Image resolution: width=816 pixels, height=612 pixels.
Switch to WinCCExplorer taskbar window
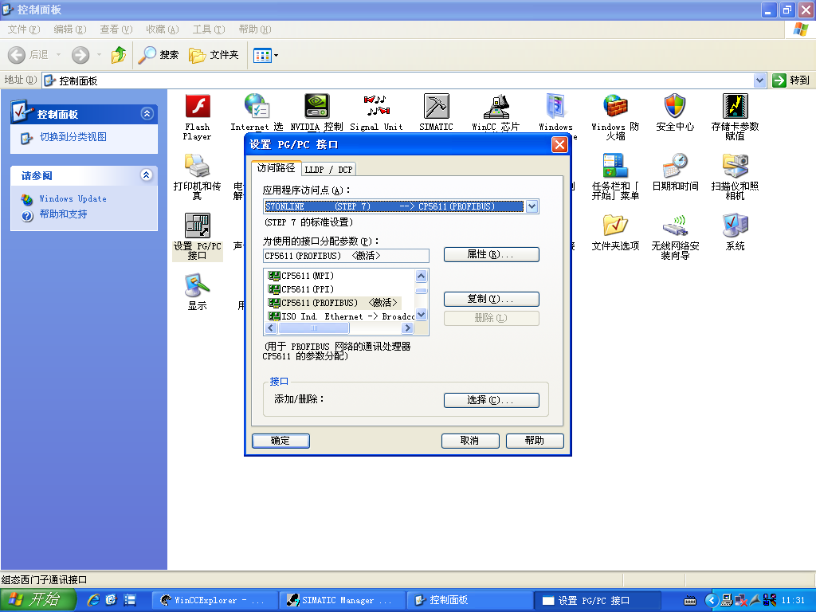point(214,600)
